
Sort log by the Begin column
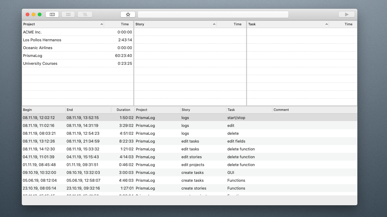44,110
